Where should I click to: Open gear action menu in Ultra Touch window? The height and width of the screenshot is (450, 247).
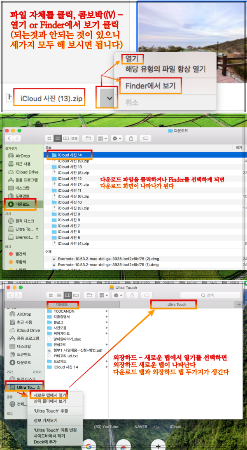118,295
